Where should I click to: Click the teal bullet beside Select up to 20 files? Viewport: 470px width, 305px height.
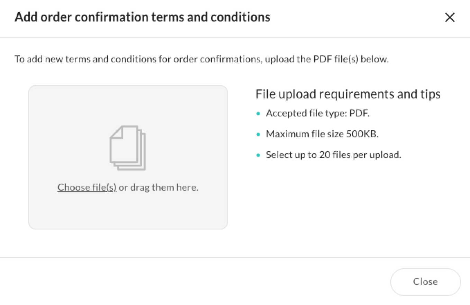pos(258,154)
